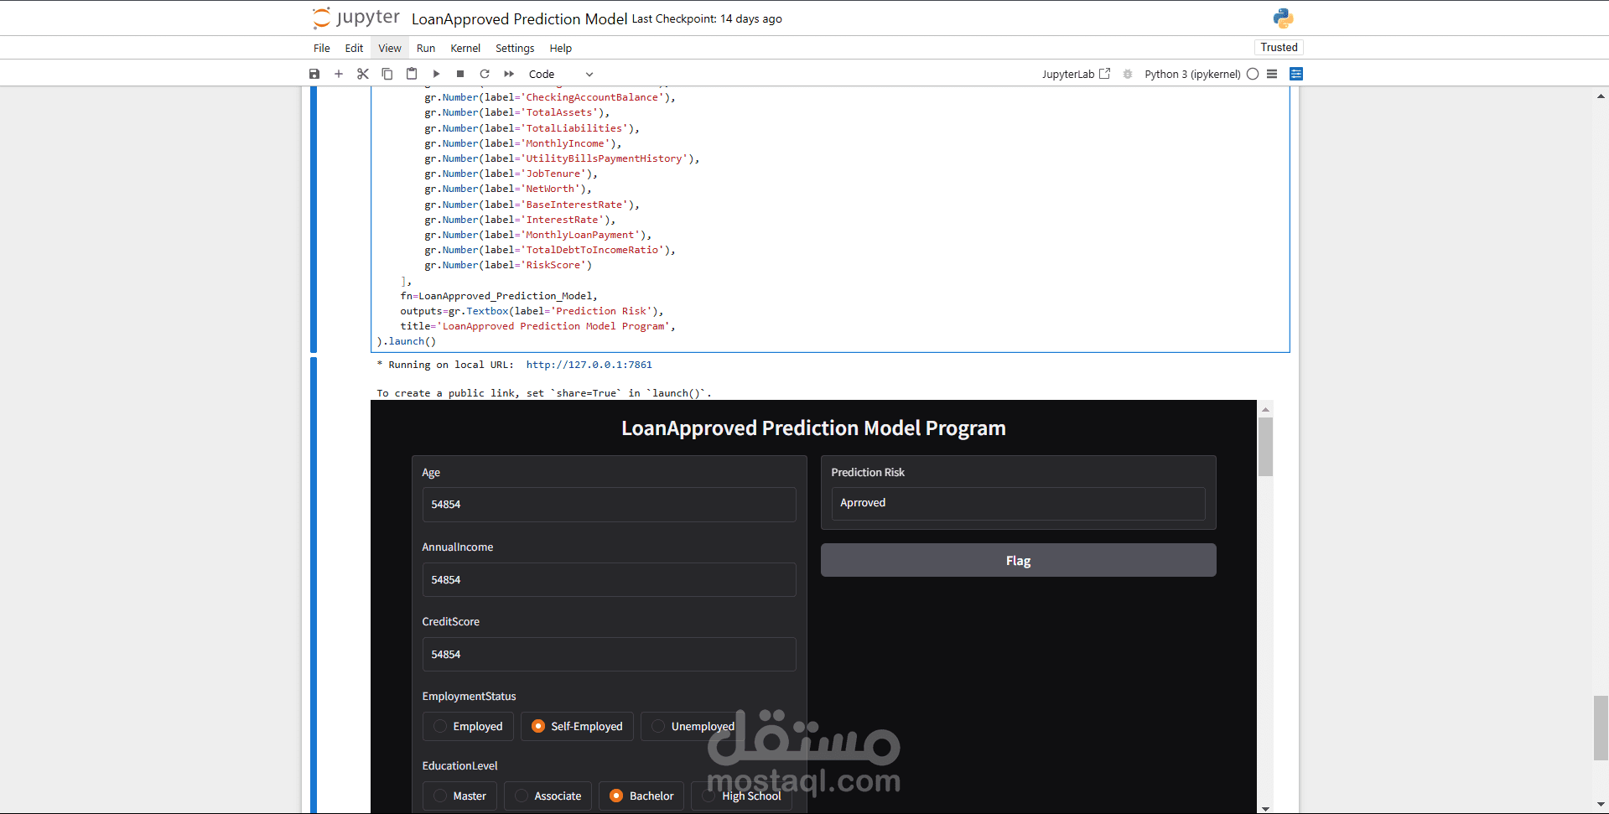Click the code line with label 'NetWorth'
Viewport: 1609px width, 814px height.
click(x=508, y=189)
